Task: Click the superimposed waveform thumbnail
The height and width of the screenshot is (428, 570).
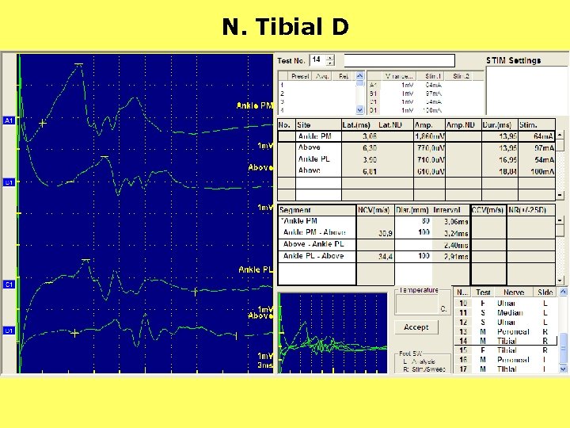Action: 332,333
